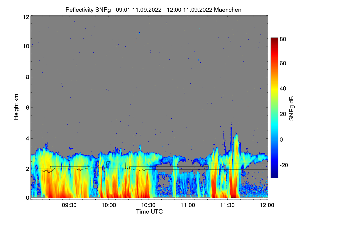352x235 pixels.
Task: Click the 12:00 time tick label
Action: [267, 205]
